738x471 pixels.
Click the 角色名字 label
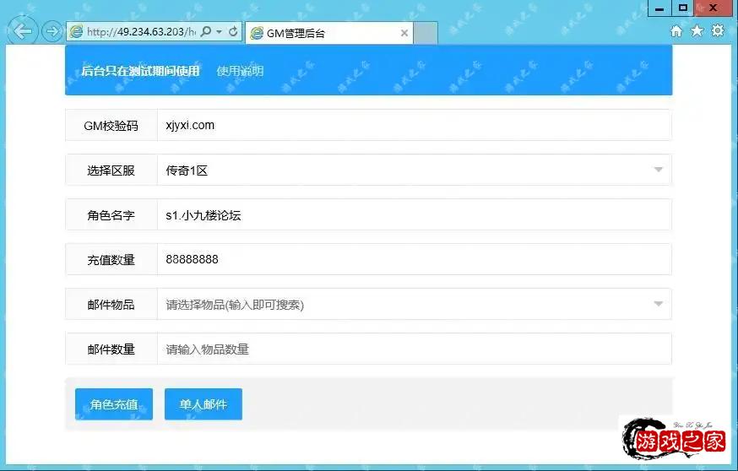coord(111,215)
